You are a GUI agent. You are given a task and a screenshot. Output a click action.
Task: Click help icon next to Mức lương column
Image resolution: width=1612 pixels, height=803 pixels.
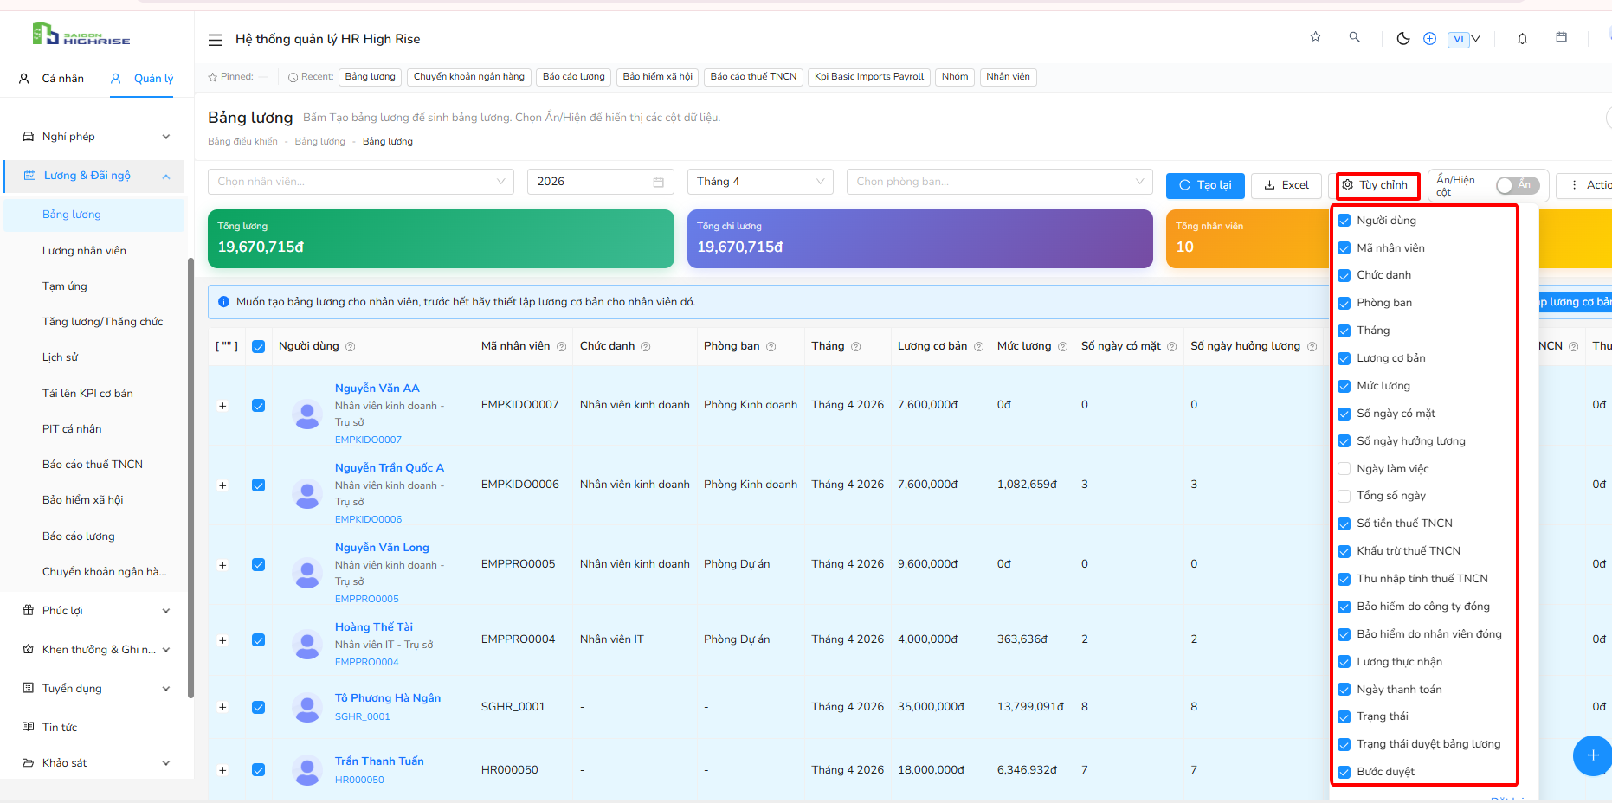1062,347
